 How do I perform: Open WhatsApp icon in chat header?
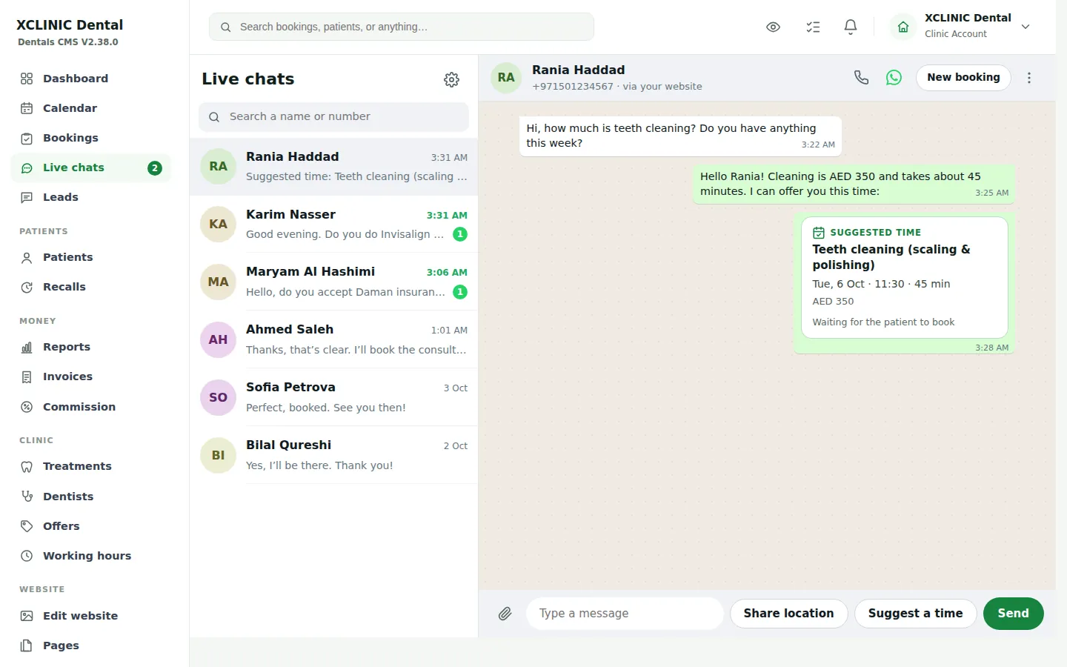894,77
